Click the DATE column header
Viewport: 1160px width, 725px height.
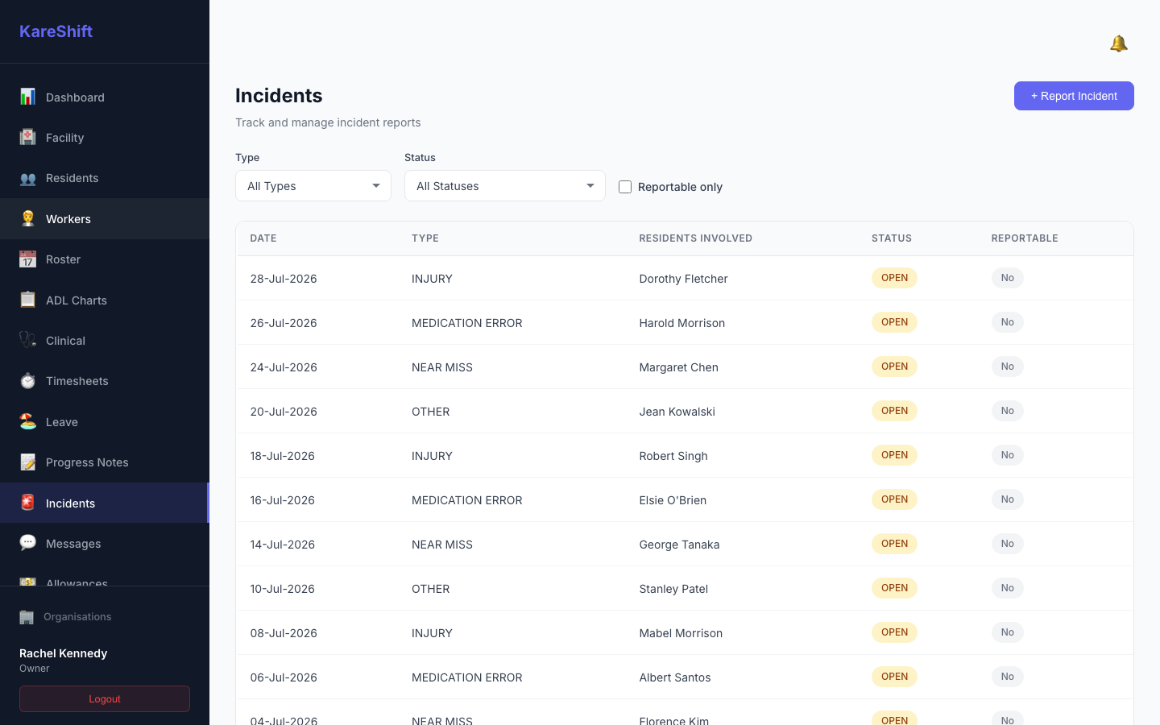click(263, 238)
